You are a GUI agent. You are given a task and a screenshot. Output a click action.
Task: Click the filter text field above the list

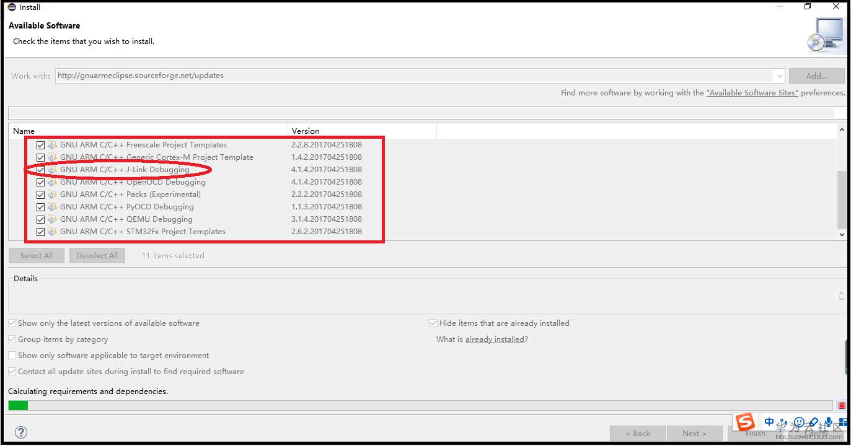click(x=421, y=113)
